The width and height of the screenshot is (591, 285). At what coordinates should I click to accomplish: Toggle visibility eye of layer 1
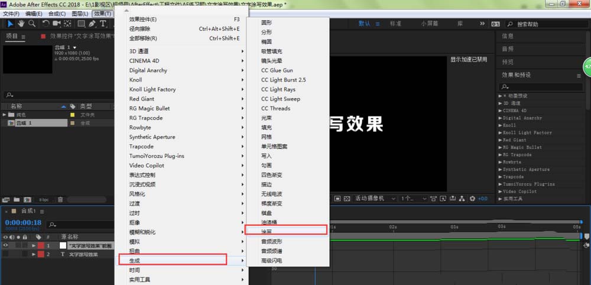click(x=5, y=245)
